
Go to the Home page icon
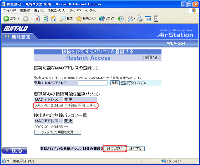point(53,19)
